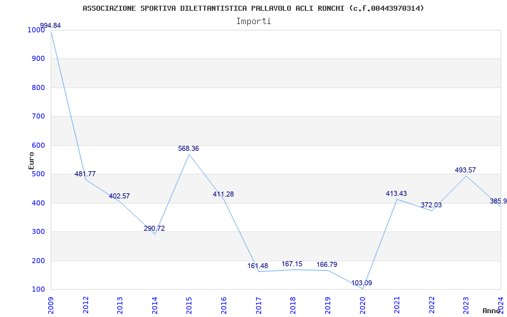Viewport: 507px width, 317px height.
Task: Click the 161.48 value label
Action: (x=258, y=266)
